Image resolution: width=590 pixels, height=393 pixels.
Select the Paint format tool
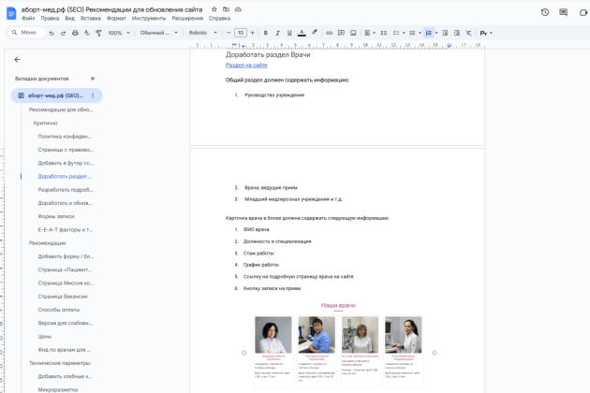point(98,33)
